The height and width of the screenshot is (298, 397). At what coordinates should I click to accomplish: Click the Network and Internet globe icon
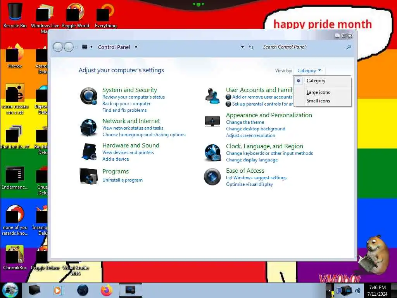tap(89, 127)
